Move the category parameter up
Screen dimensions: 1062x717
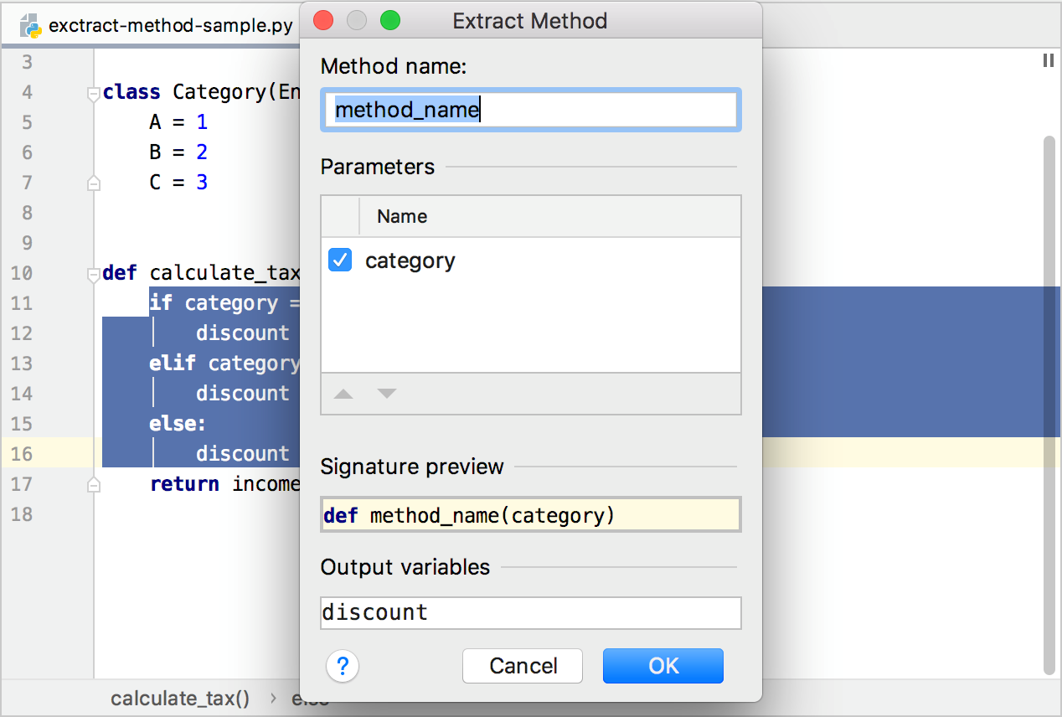(x=343, y=394)
